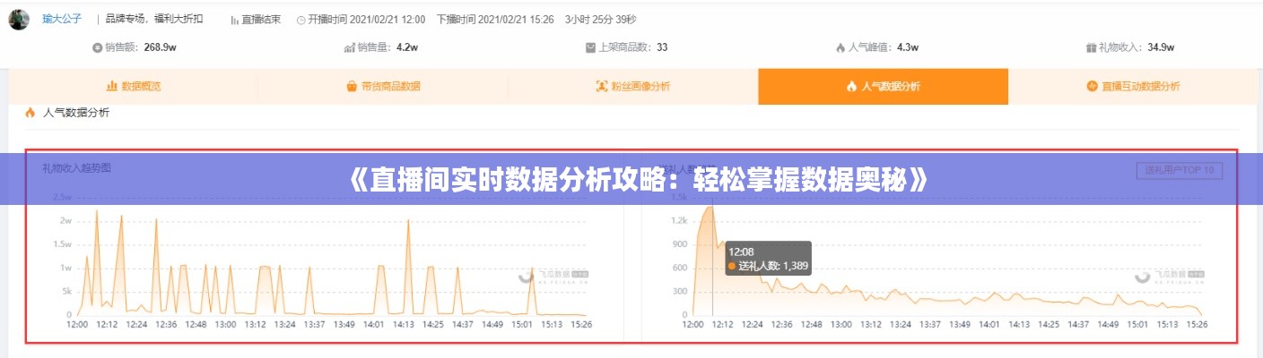Open the 数据概览 tab
This screenshot has height=358, width=1263.
coord(134,86)
